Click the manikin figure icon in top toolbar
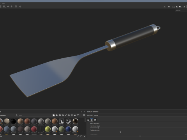The image size is (187, 140). (x=12, y=7)
